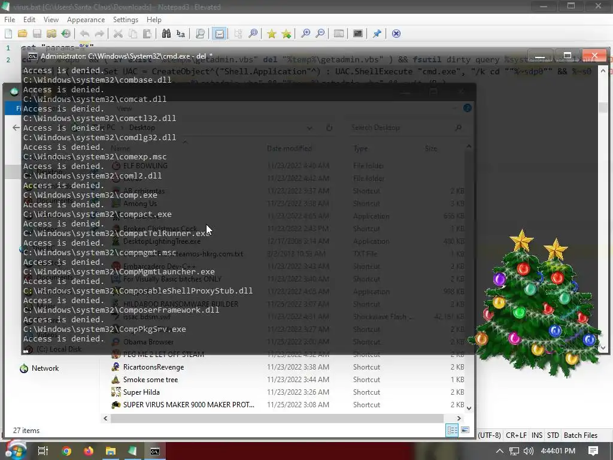Launch Google Chrome from taskbar
Screen dimensions: 613x460
[66, 451]
